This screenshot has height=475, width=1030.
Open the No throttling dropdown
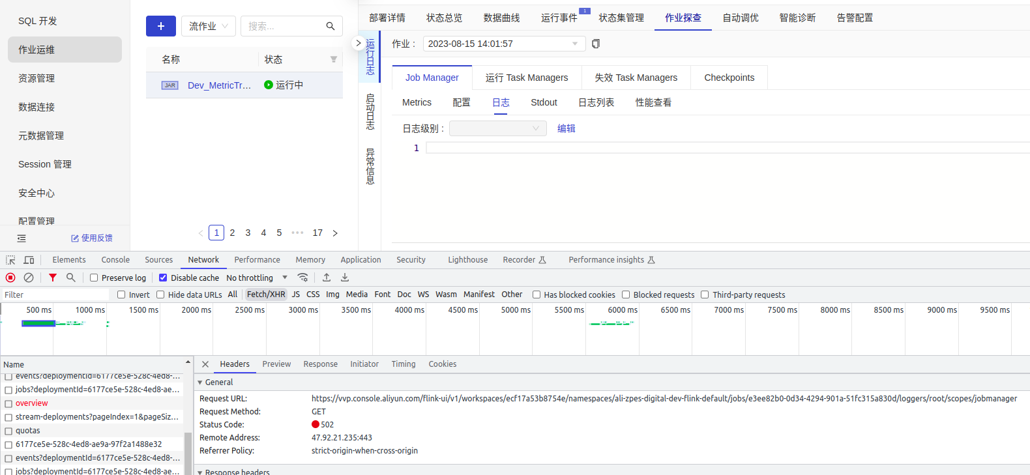[x=257, y=278]
